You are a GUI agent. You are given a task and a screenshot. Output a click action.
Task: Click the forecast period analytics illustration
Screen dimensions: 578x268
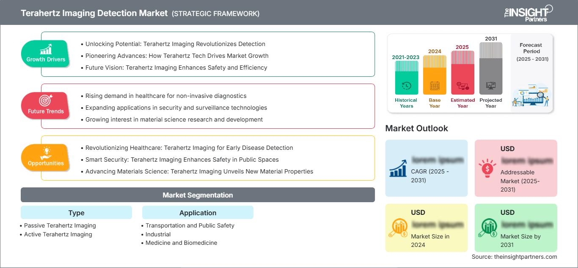tap(531, 96)
